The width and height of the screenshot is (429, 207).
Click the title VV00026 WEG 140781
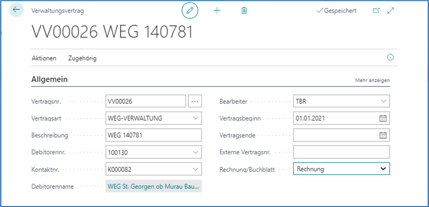pos(112,32)
